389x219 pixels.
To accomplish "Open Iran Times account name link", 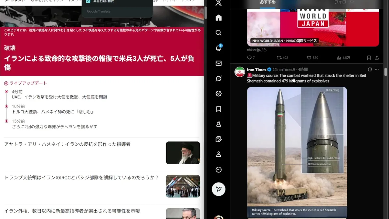I will click(x=256, y=70).
